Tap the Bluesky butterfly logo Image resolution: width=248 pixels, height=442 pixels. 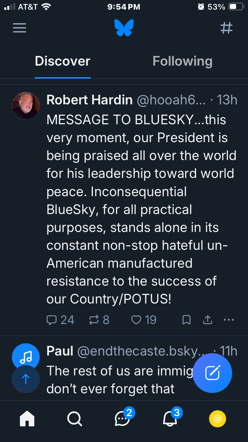pos(124,28)
